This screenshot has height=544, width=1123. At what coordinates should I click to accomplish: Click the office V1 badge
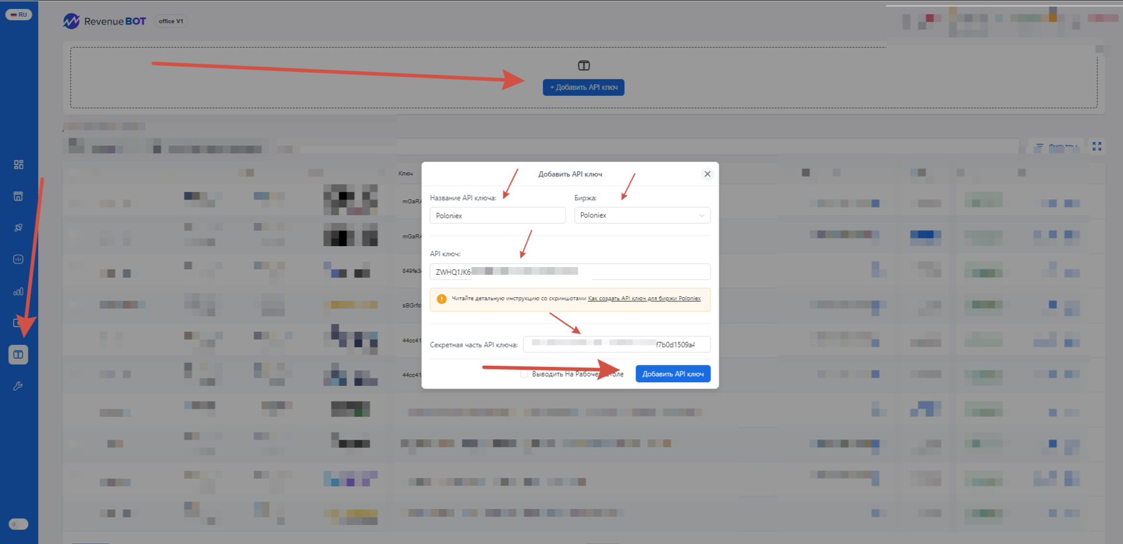pos(171,21)
